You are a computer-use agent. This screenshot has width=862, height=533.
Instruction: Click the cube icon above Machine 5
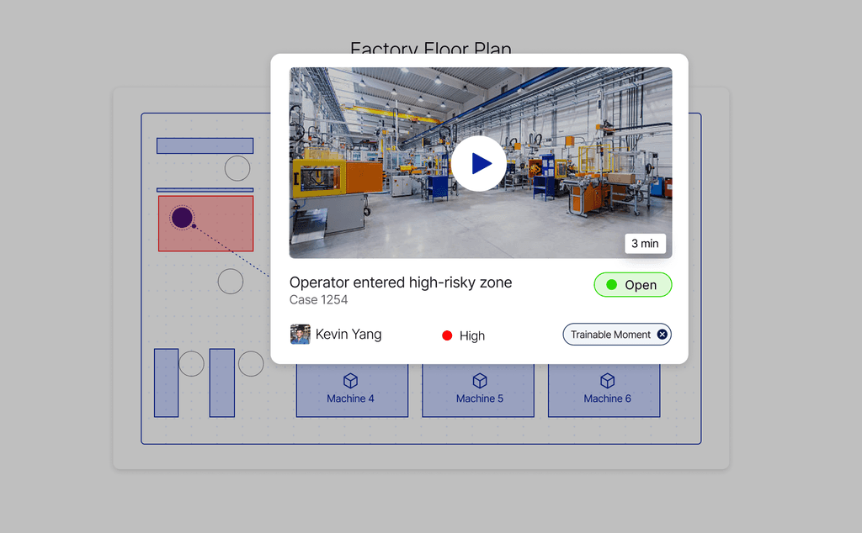click(478, 380)
